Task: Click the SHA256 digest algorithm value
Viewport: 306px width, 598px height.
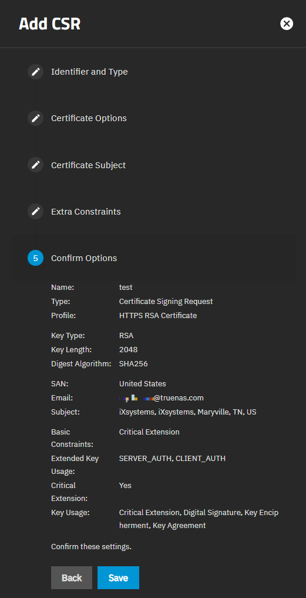Action: point(133,364)
